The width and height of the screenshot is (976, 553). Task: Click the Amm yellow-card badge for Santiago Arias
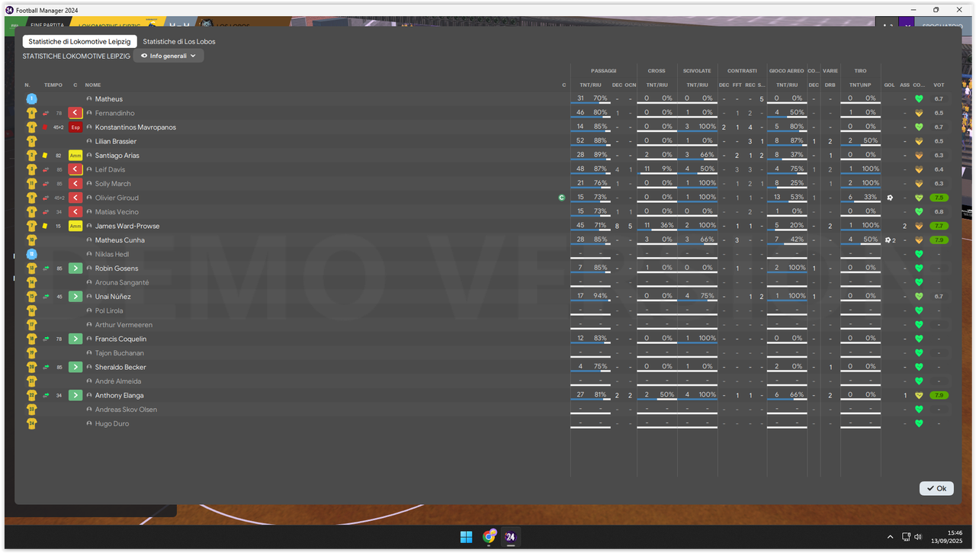pyautogui.click(x=75, y=156)
